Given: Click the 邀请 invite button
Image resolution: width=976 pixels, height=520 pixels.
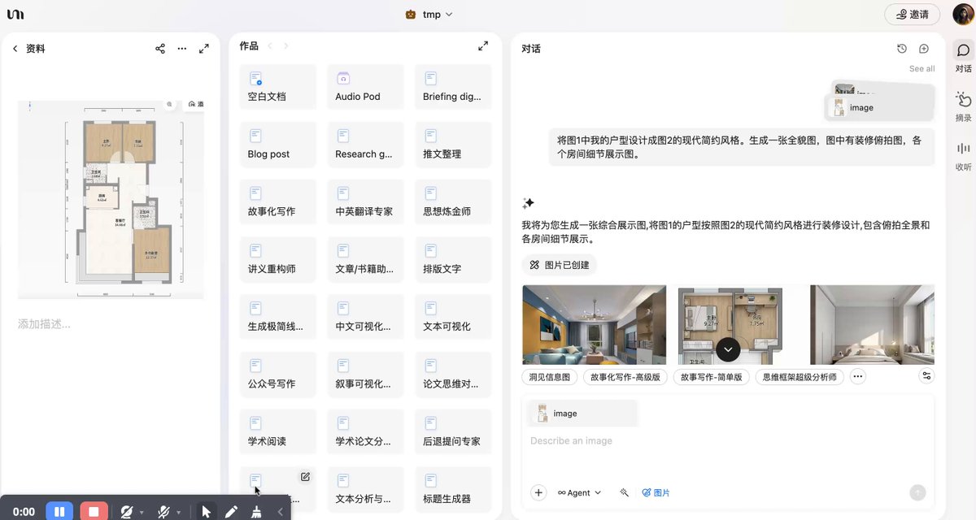Looking at the screenshot, I should click(x=911, y=14).
